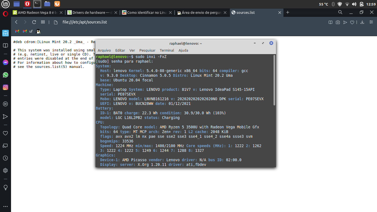Screen dimensions: 377x212
Task: Reload the sources.list page
Action: point(34,22)
